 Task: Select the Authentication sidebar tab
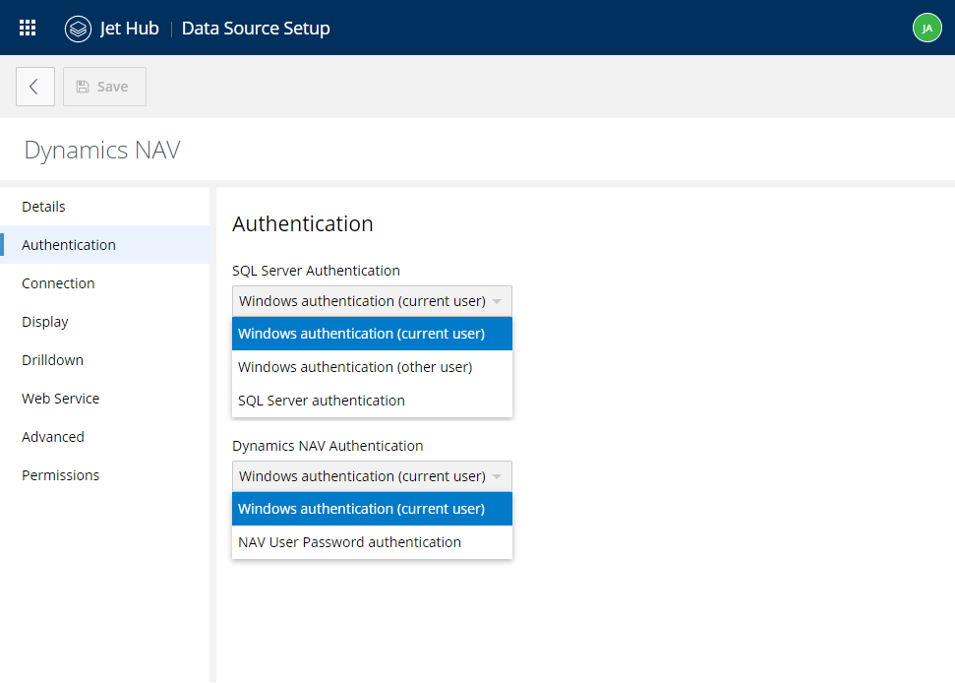point(105,245)
